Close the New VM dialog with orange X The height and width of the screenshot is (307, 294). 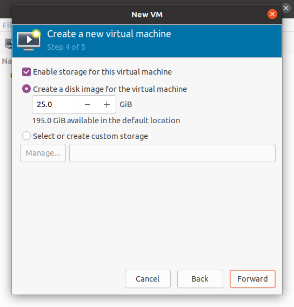[272, 14]
